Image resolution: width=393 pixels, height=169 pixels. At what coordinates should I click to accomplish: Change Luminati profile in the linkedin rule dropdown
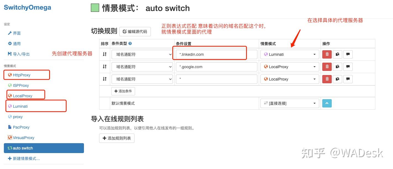pos(289,54)
